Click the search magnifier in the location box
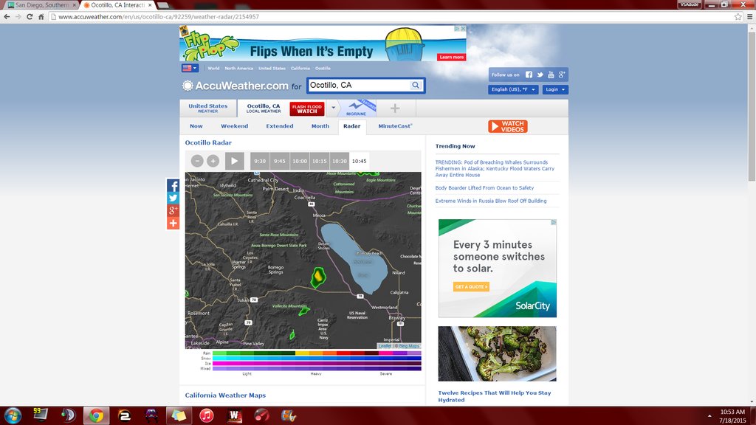 (x=415, y=86)
